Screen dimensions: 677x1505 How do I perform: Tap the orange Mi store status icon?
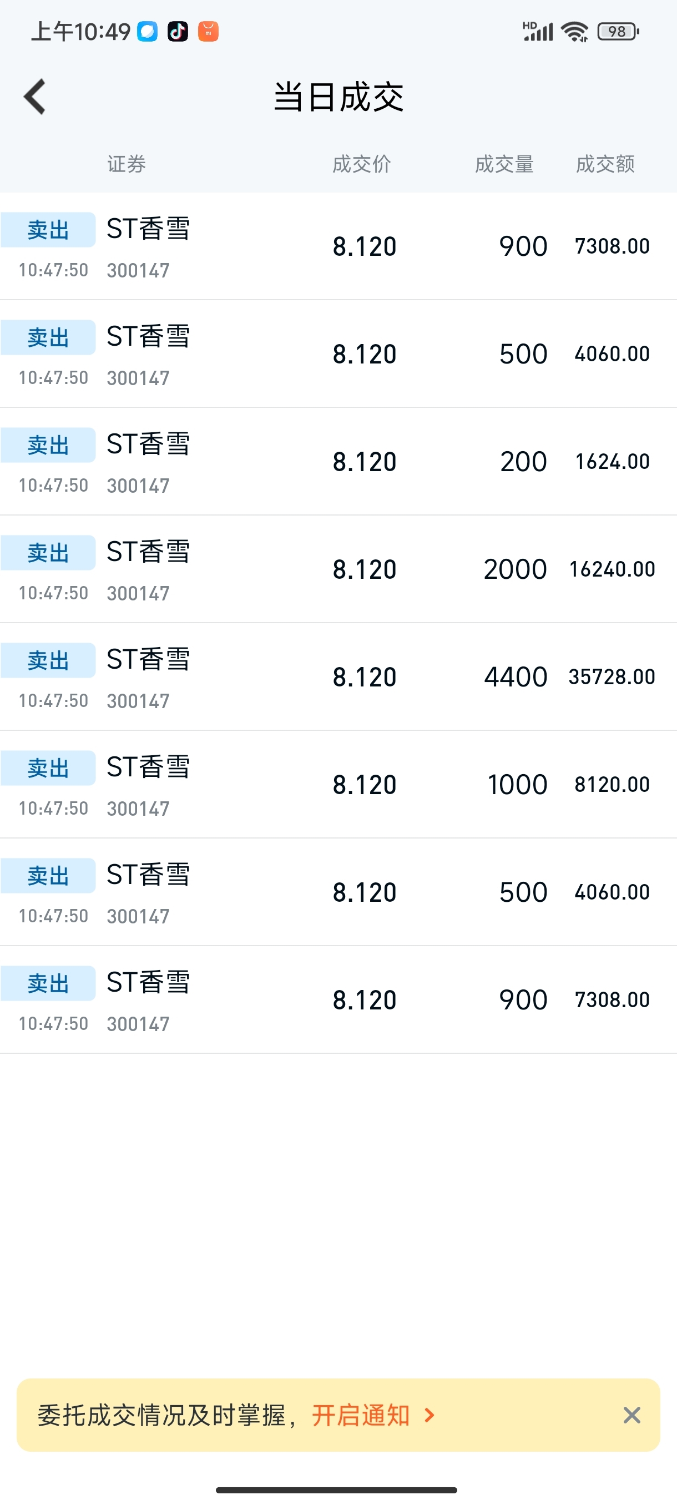click(x=208, y=31)
